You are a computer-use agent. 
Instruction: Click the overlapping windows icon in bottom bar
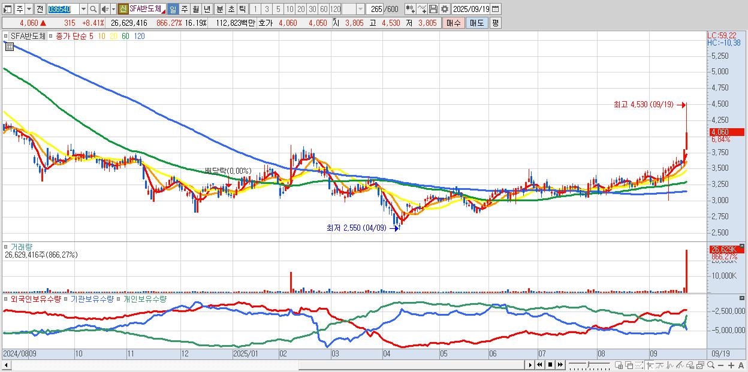[629, 365]
